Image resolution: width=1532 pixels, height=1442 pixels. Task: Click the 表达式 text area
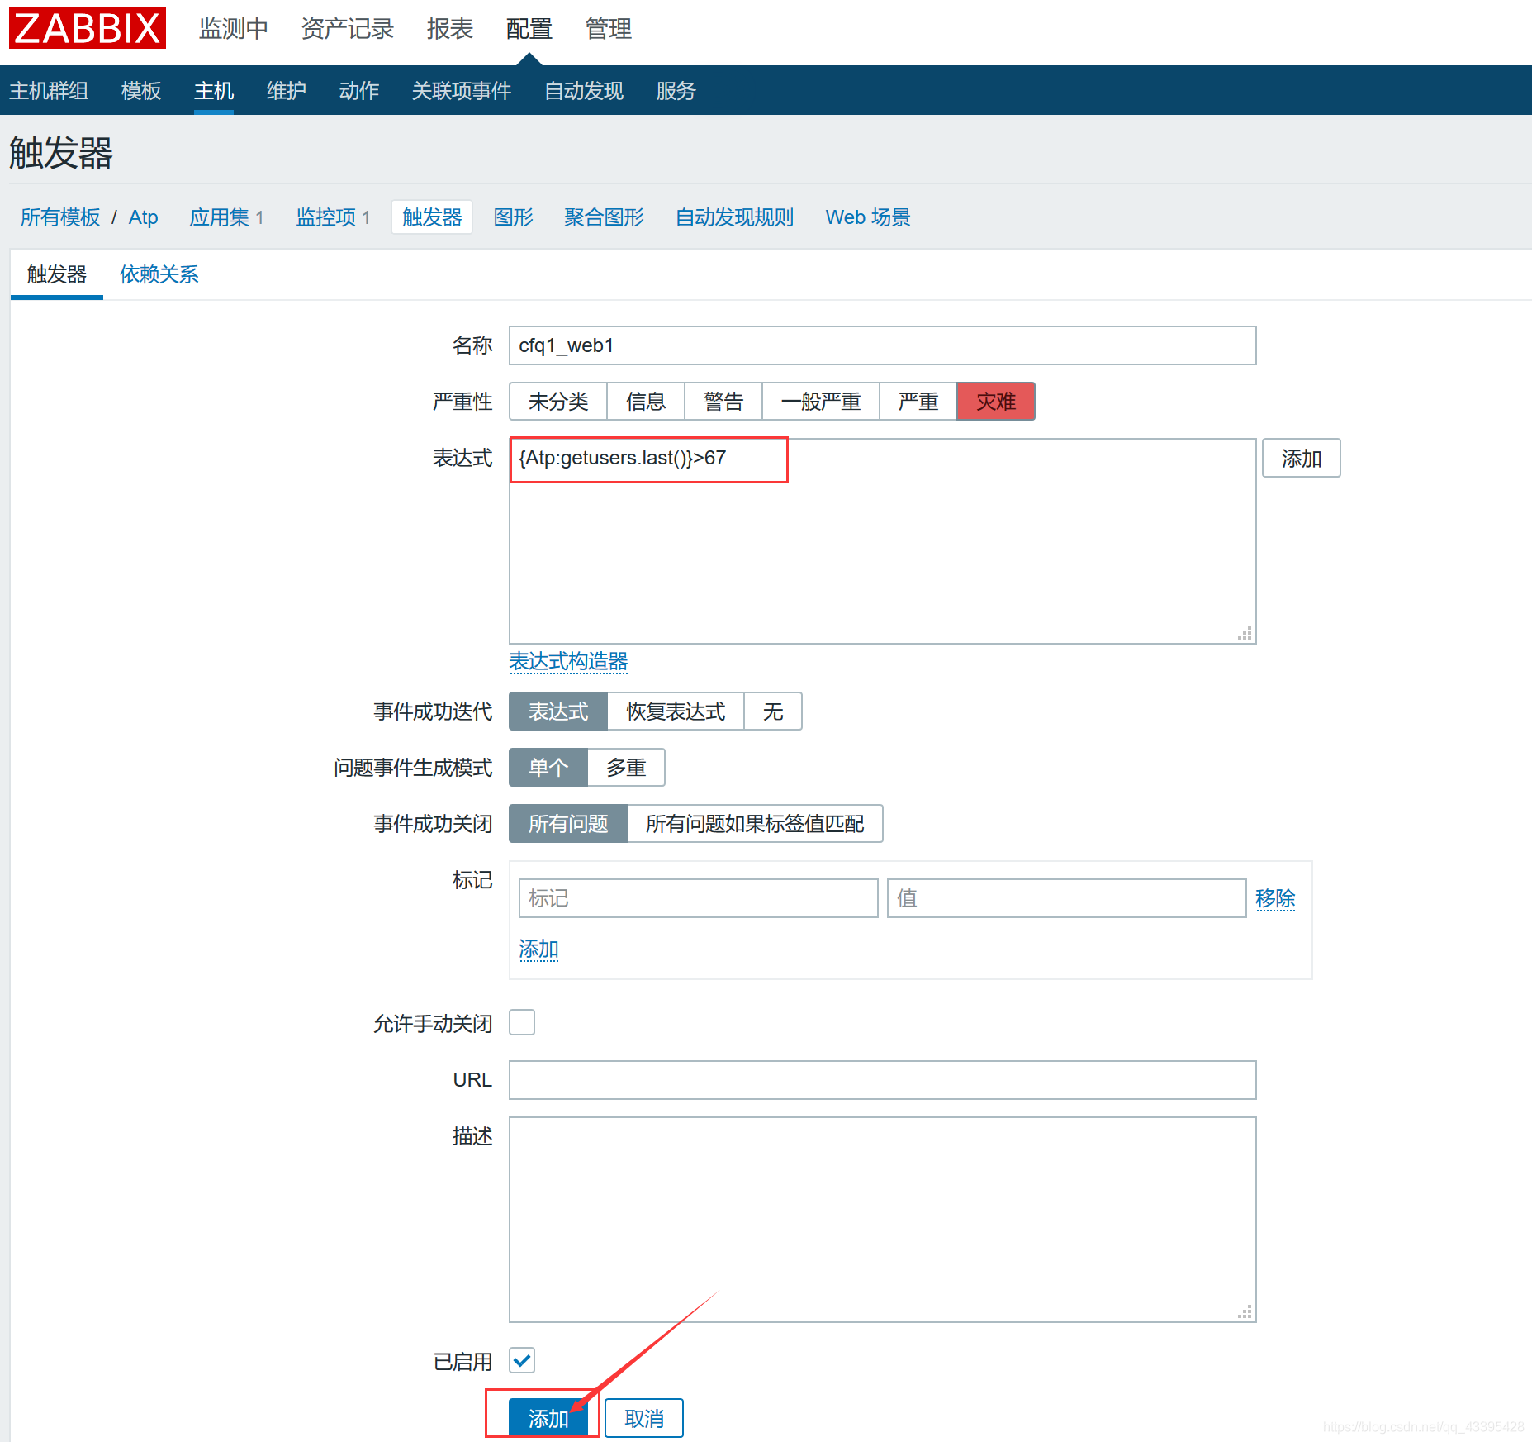tap(882, 541)
